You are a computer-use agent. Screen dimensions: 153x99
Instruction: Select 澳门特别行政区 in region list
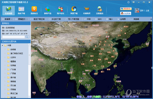(x=17, y=53)
